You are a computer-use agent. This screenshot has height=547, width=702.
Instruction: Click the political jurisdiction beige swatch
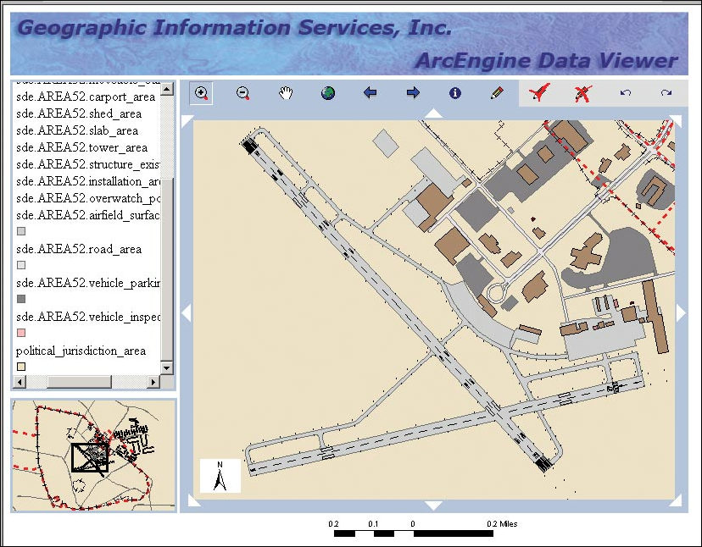click(x=21, y=367)
